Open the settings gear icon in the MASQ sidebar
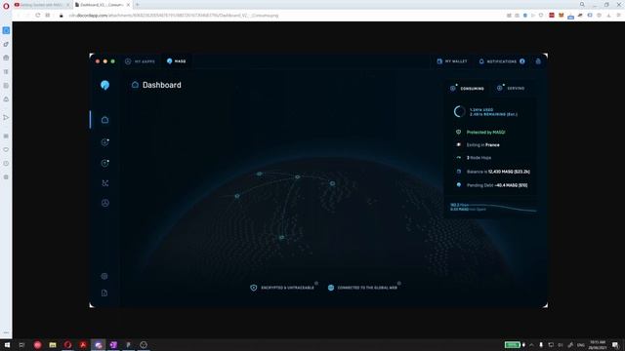 [104, 276]
